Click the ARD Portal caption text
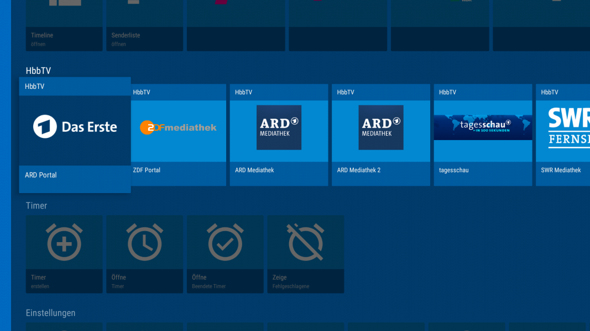 click(x=41, y=175)
